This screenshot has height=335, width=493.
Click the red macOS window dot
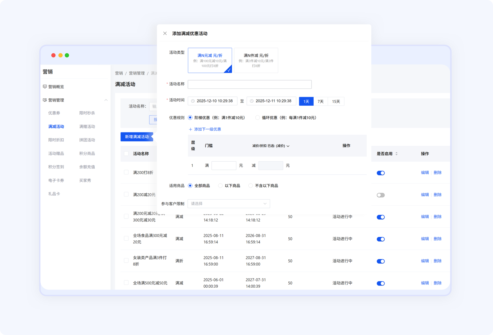(x=53, y=55)
